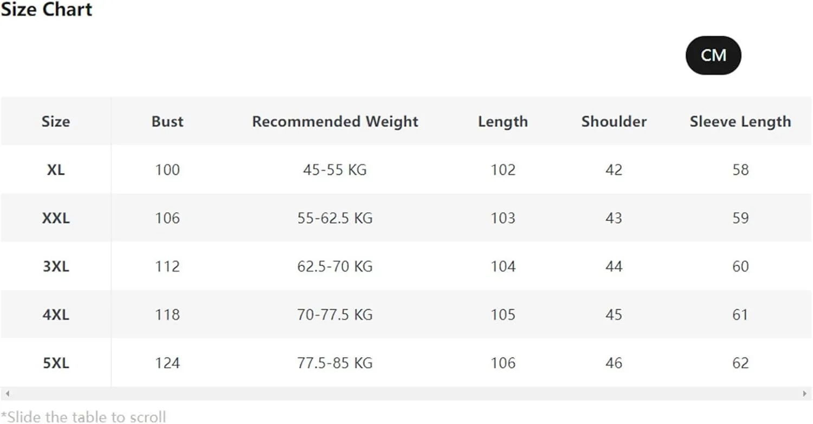813x424 pixels.
Task: Click the Length column header
Action: pyautogui.click(x=502, y=122)
